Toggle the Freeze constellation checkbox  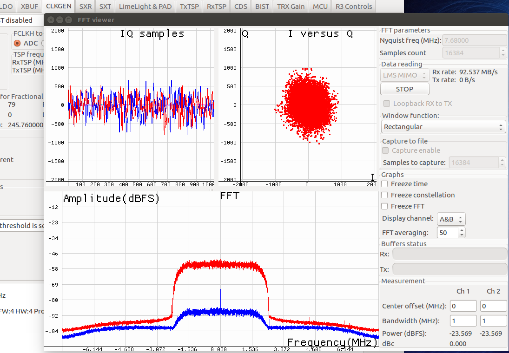(x=385, y=195)
